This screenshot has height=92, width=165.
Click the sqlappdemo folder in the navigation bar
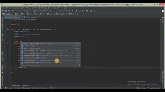click(x=61, y=14)
